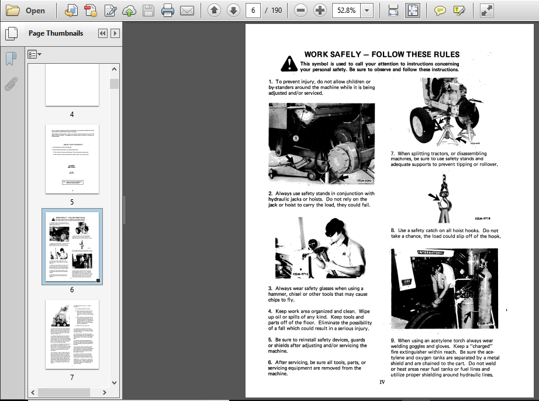Click the Open text button

(35, 11)
